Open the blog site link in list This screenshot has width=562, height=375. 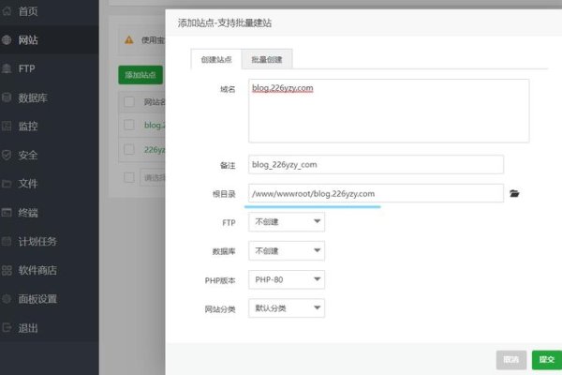[155, 125]
